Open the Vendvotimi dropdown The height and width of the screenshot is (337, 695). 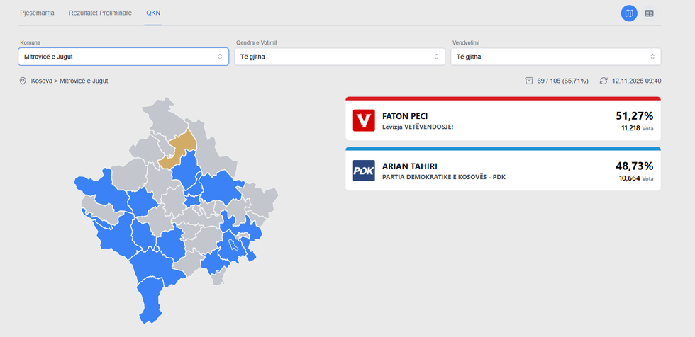pyautogui.click(x=556, y=57)
